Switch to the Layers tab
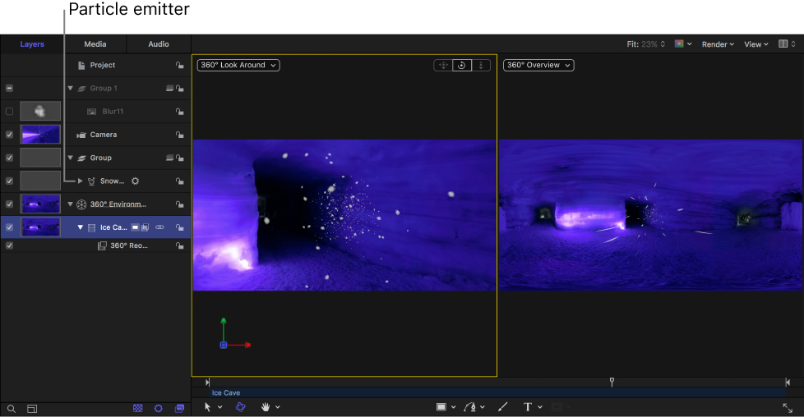 pyautogui.click(x=32, y=44)
